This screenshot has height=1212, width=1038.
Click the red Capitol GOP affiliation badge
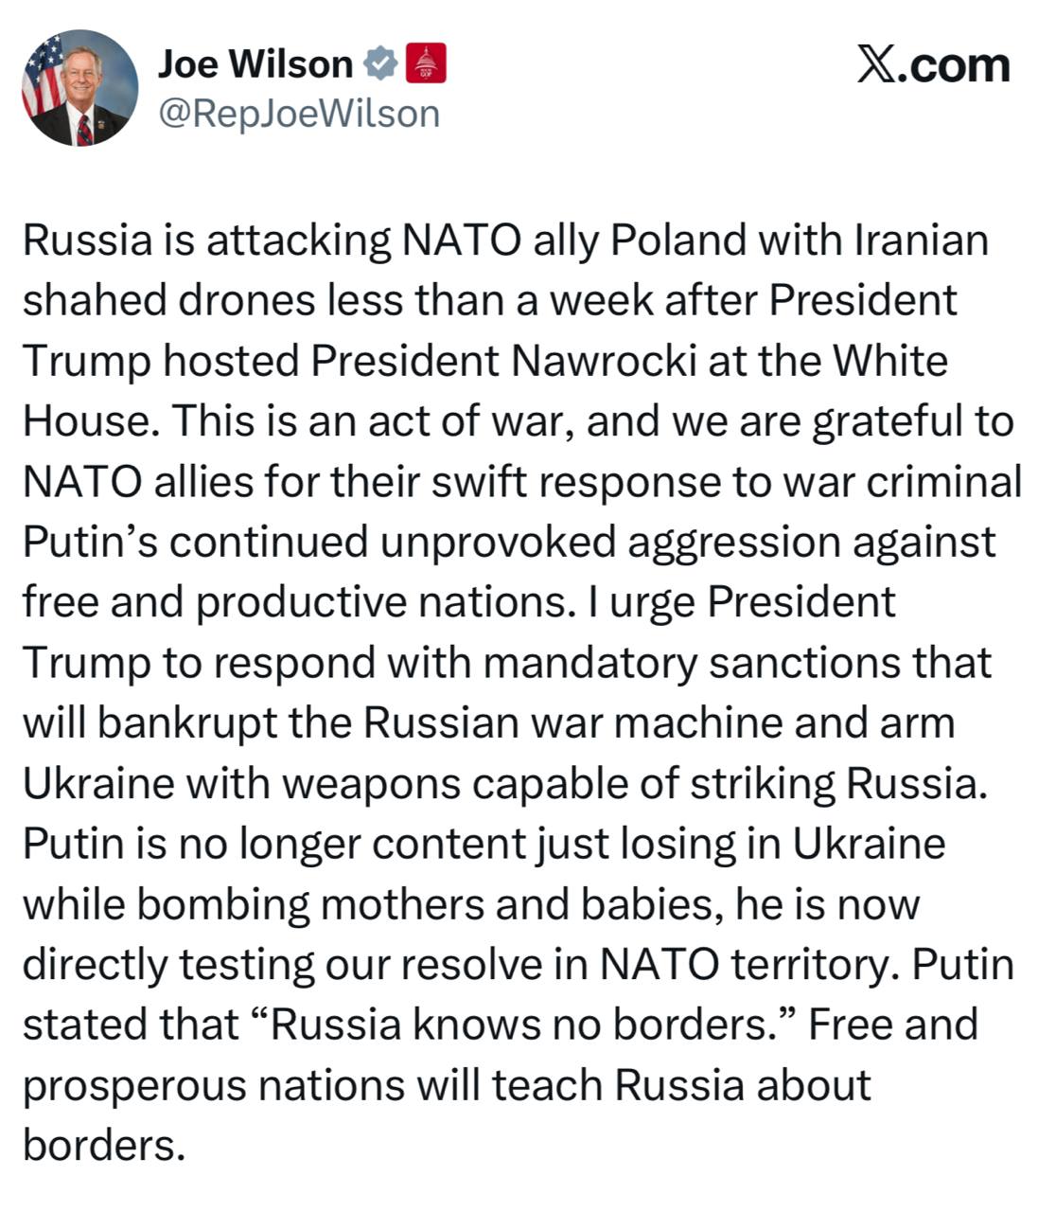tap(425, 63)
